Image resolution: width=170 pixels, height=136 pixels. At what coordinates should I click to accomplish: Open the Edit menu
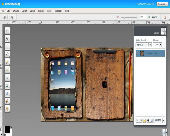[x=8, y=11]
